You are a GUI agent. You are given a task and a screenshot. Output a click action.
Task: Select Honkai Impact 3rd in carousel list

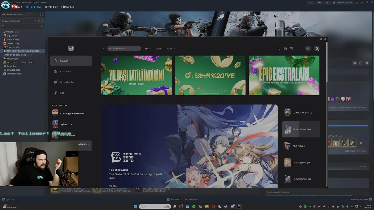[x=301, y=179]
